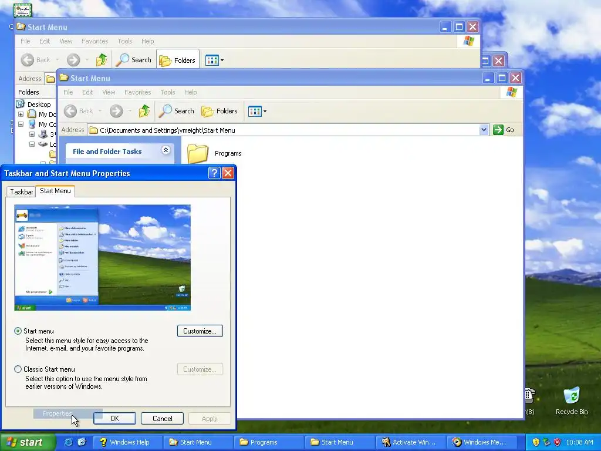Image resolution: width=601 pixels, height=451 pixels.
Task: Click Up folder icon in rear Start Menu window
Action: coord(101,60)
